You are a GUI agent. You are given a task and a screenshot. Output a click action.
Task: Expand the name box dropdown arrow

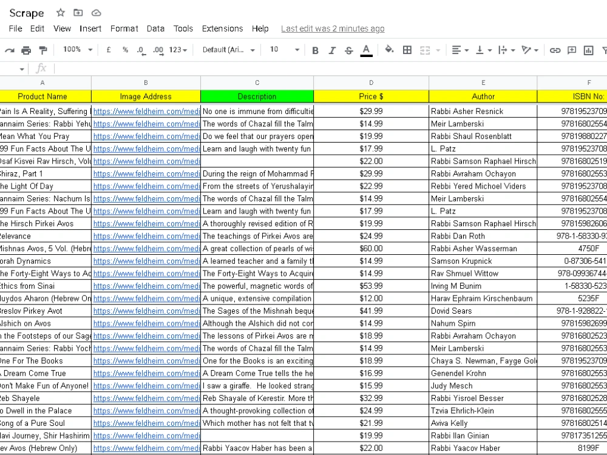tap(22, 69)
